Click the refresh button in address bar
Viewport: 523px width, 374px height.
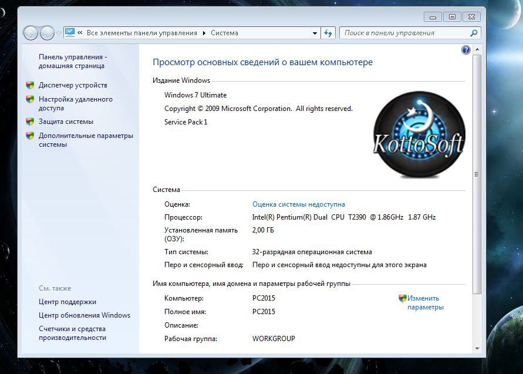pyautogui.click(x=328, y=33)
